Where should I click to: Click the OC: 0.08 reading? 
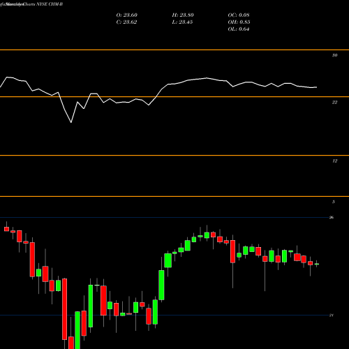[239, 15]
